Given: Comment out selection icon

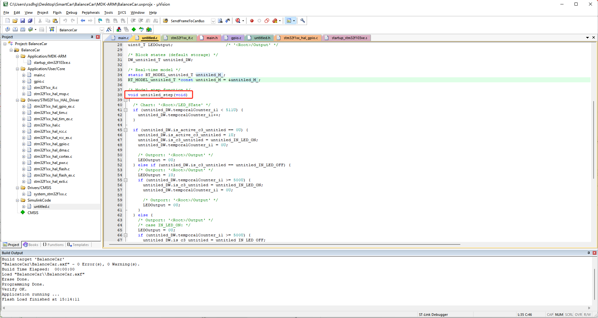Looking at the screenshot, I should pos(148,21).
